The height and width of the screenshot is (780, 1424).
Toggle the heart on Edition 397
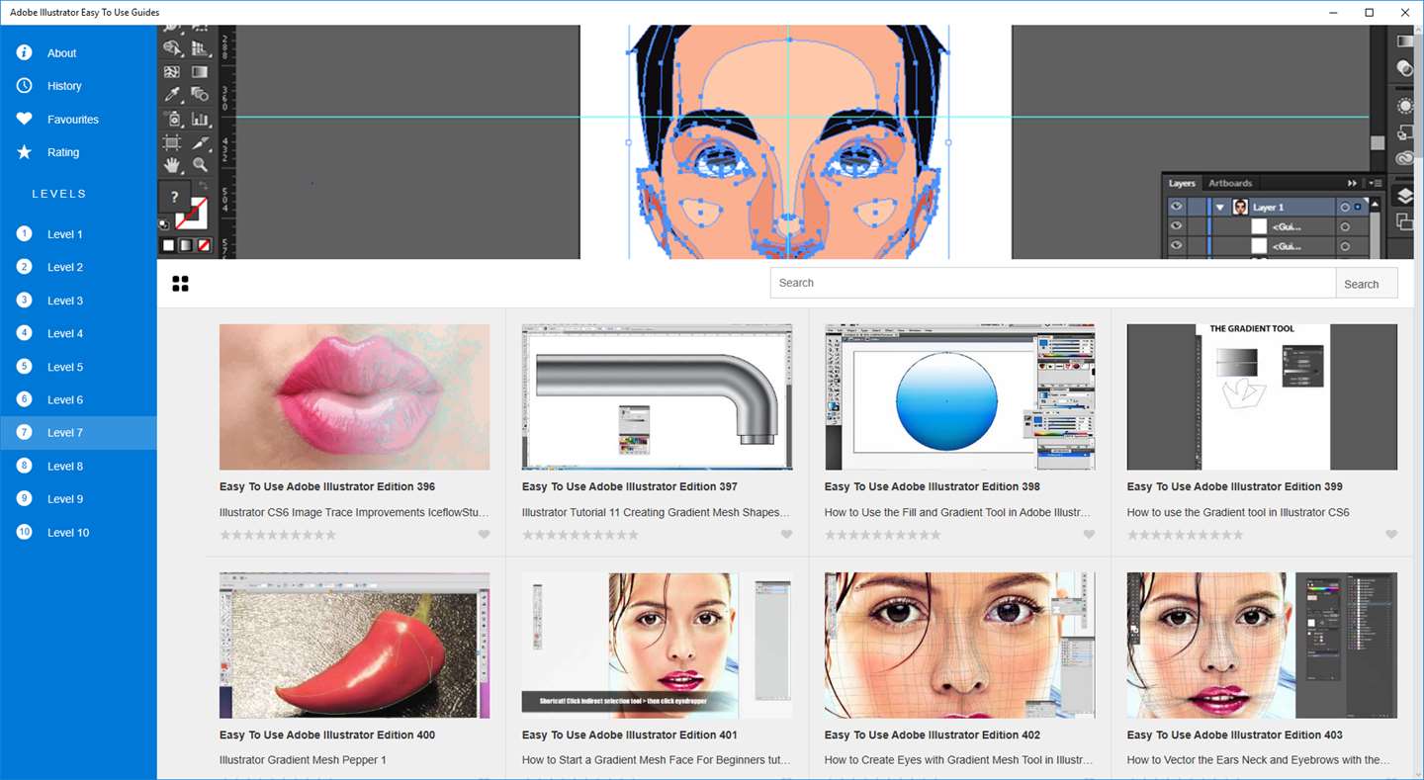click(786, 535)
